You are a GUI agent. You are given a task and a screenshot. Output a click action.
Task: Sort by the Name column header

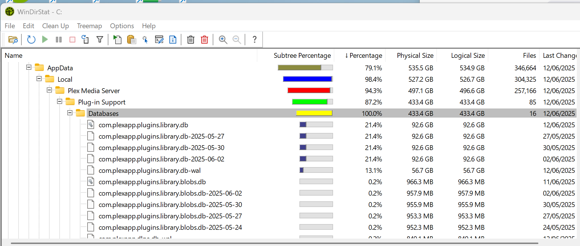[x=129, y=56]
